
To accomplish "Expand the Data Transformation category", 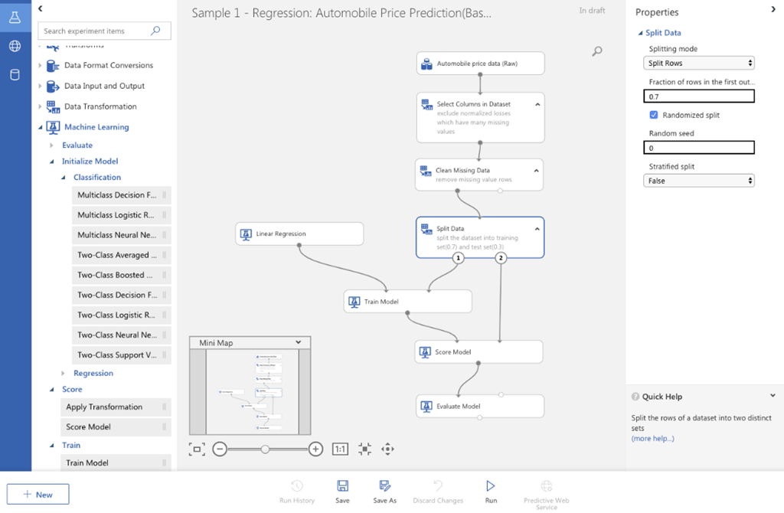I will pyautogui.click(x=41, y=106).
